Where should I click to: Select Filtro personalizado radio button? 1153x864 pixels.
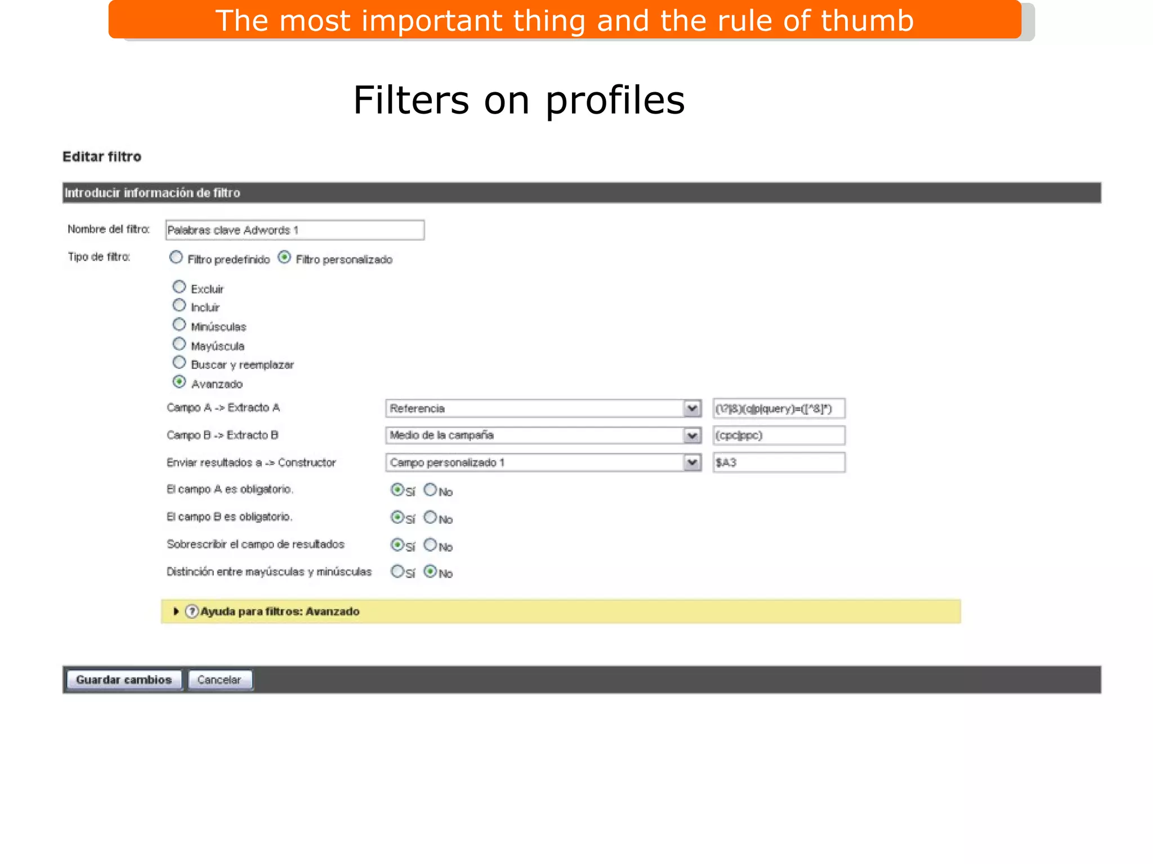(285, 258)
